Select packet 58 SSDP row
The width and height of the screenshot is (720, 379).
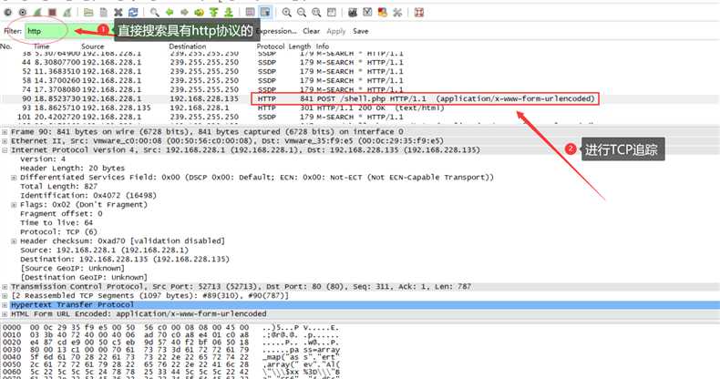pos(360,80)
